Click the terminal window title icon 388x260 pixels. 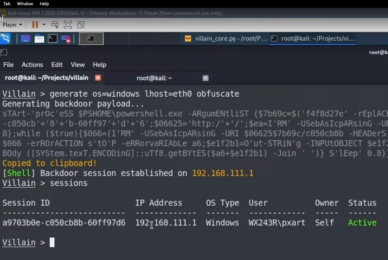[x=4, y=52]
